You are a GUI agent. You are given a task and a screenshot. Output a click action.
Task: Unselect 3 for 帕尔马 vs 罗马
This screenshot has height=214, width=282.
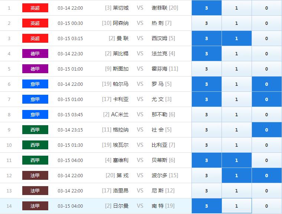click(206, 84)
